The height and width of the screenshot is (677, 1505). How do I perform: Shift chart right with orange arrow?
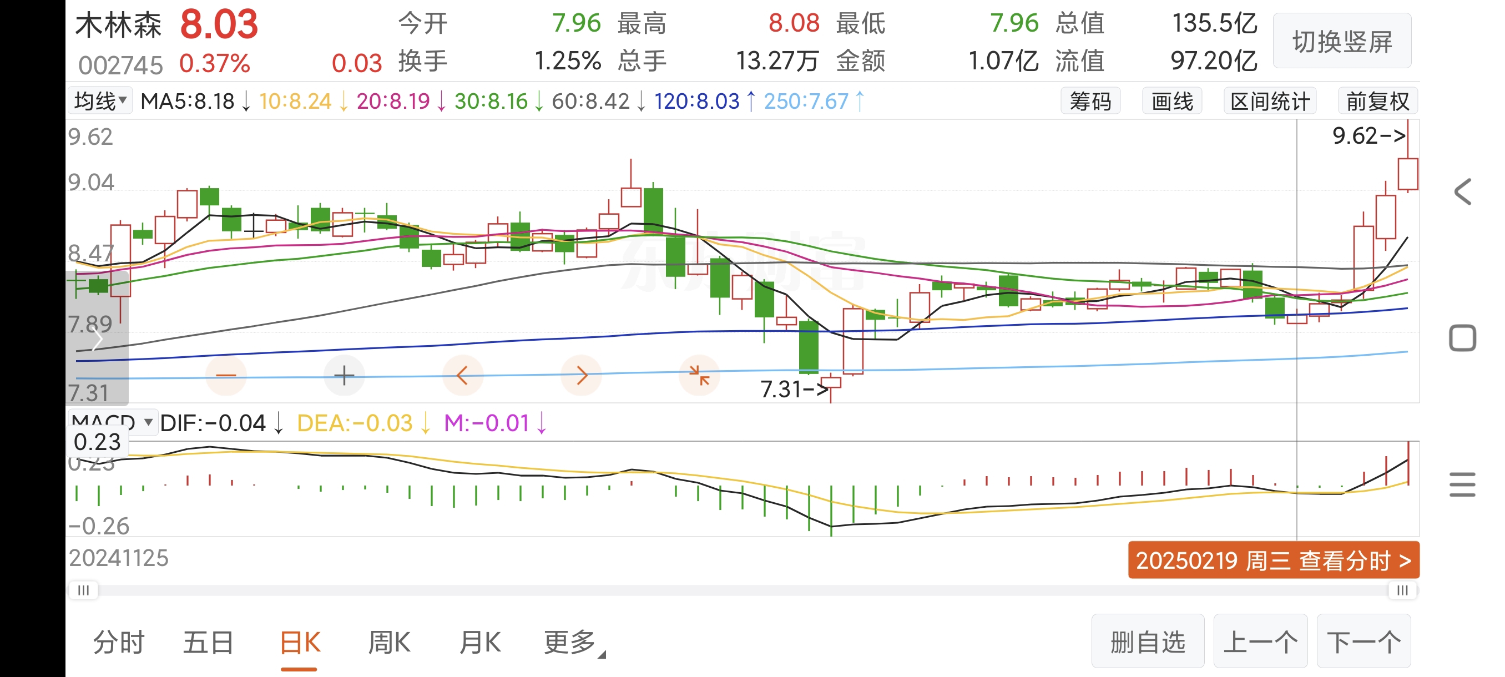582,376
